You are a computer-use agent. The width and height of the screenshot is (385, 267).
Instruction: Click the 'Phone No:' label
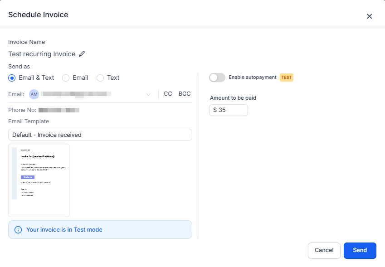[x=22, y=110]
